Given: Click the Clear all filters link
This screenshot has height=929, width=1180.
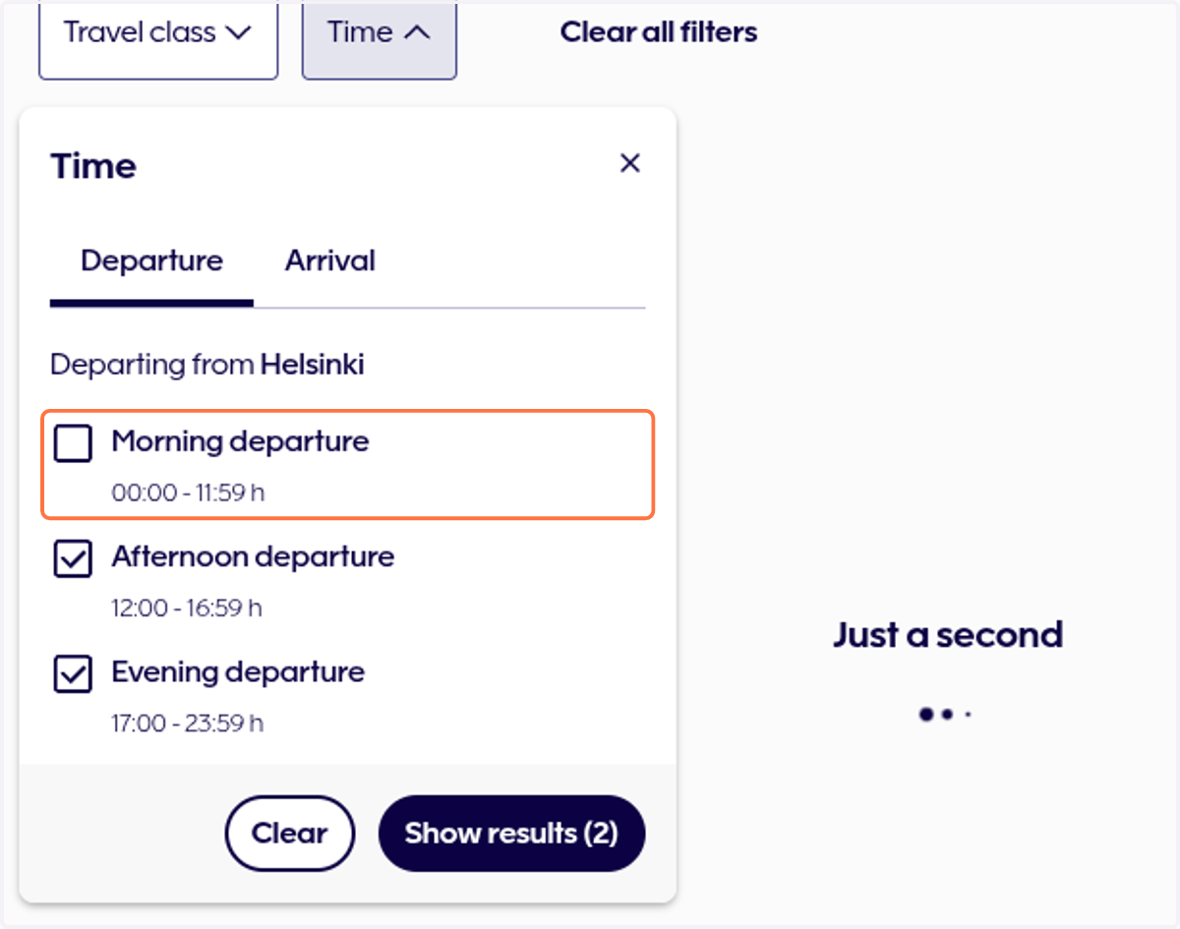Looking at the screenshot, I should (x=659, y=32).
